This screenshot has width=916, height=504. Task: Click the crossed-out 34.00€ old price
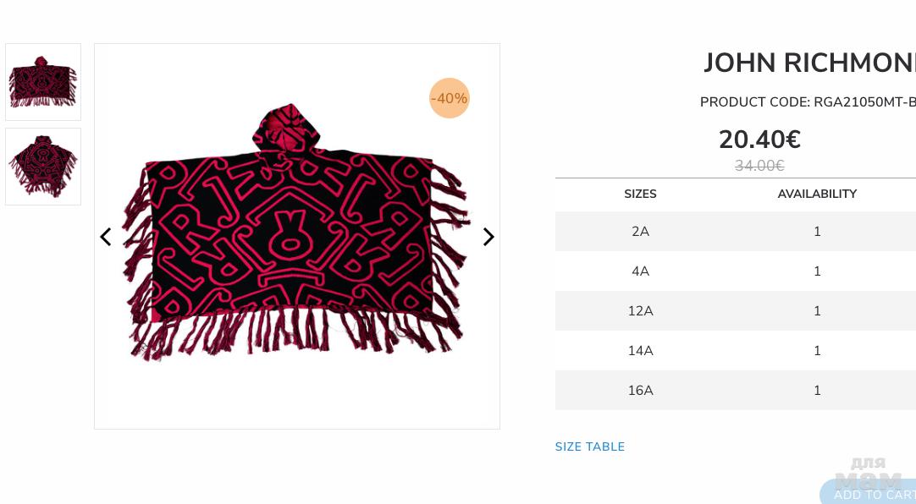tap(759, 166)
